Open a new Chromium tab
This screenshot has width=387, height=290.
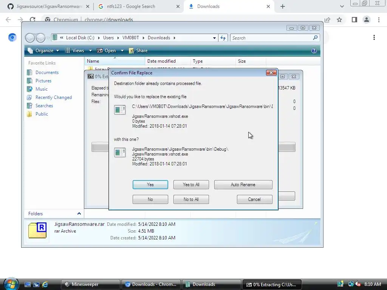point(283,6)
